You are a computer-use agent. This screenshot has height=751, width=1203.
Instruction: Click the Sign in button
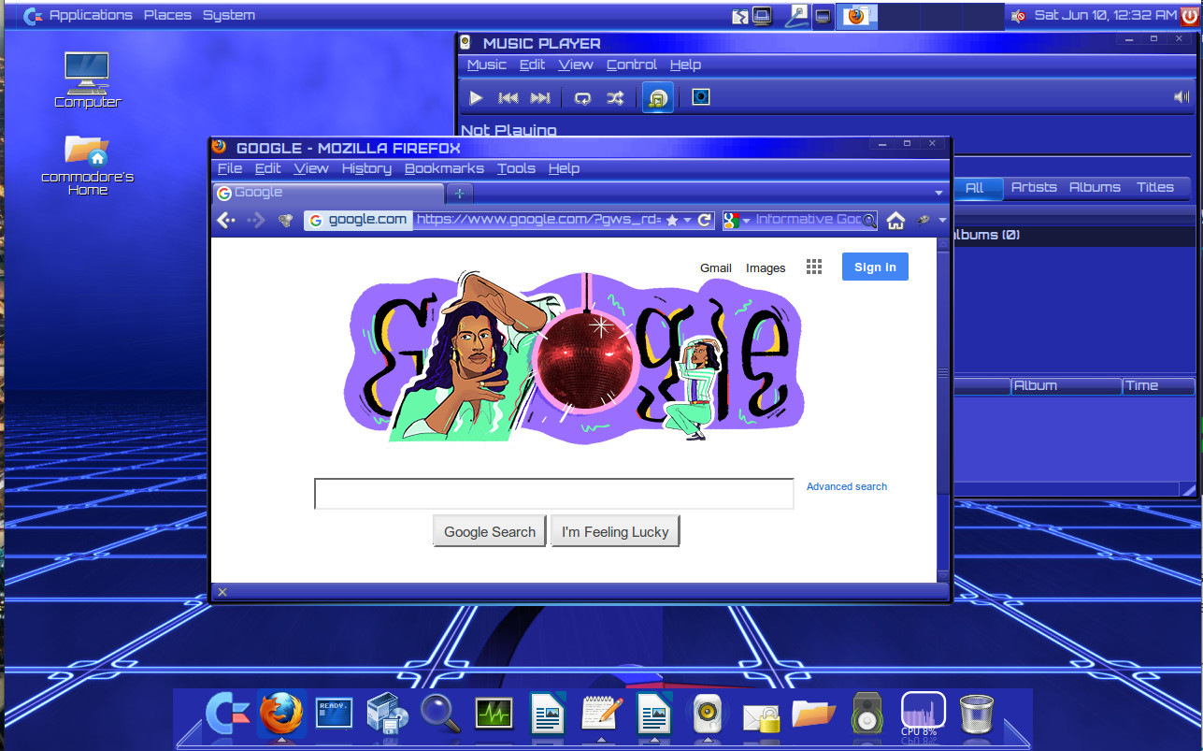(x=875, y=267)
